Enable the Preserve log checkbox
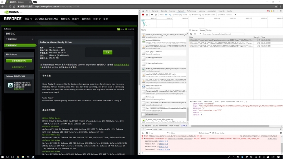Screen dimensions: 283x159 pos(190,15)
